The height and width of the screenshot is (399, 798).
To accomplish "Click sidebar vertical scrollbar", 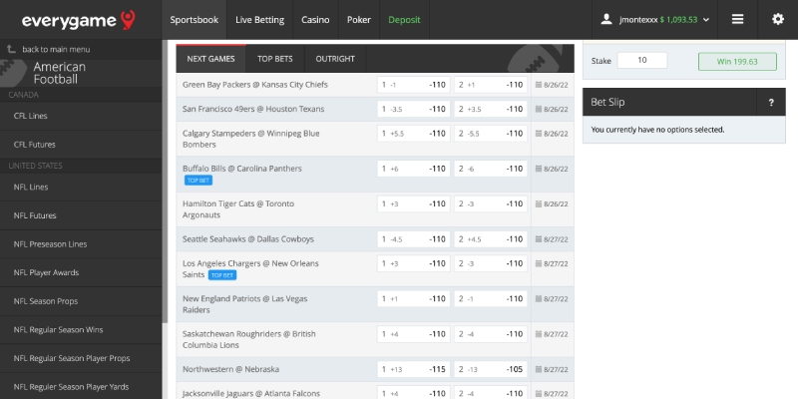I will click(x=165, y=181).
